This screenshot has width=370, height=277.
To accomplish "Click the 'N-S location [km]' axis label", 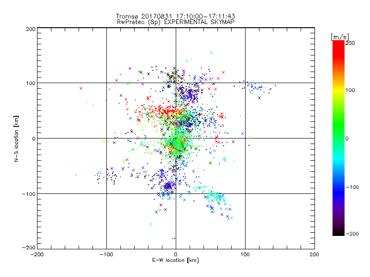I will click(x=16, y=139).
